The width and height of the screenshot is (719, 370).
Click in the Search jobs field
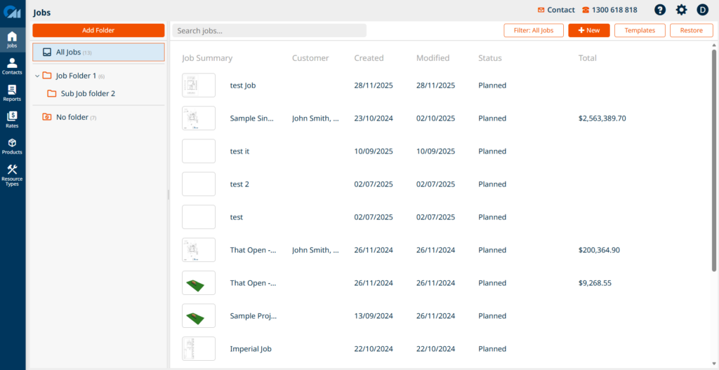pos(269,31)
